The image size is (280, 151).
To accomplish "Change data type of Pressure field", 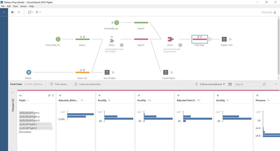I will [257, 96].
